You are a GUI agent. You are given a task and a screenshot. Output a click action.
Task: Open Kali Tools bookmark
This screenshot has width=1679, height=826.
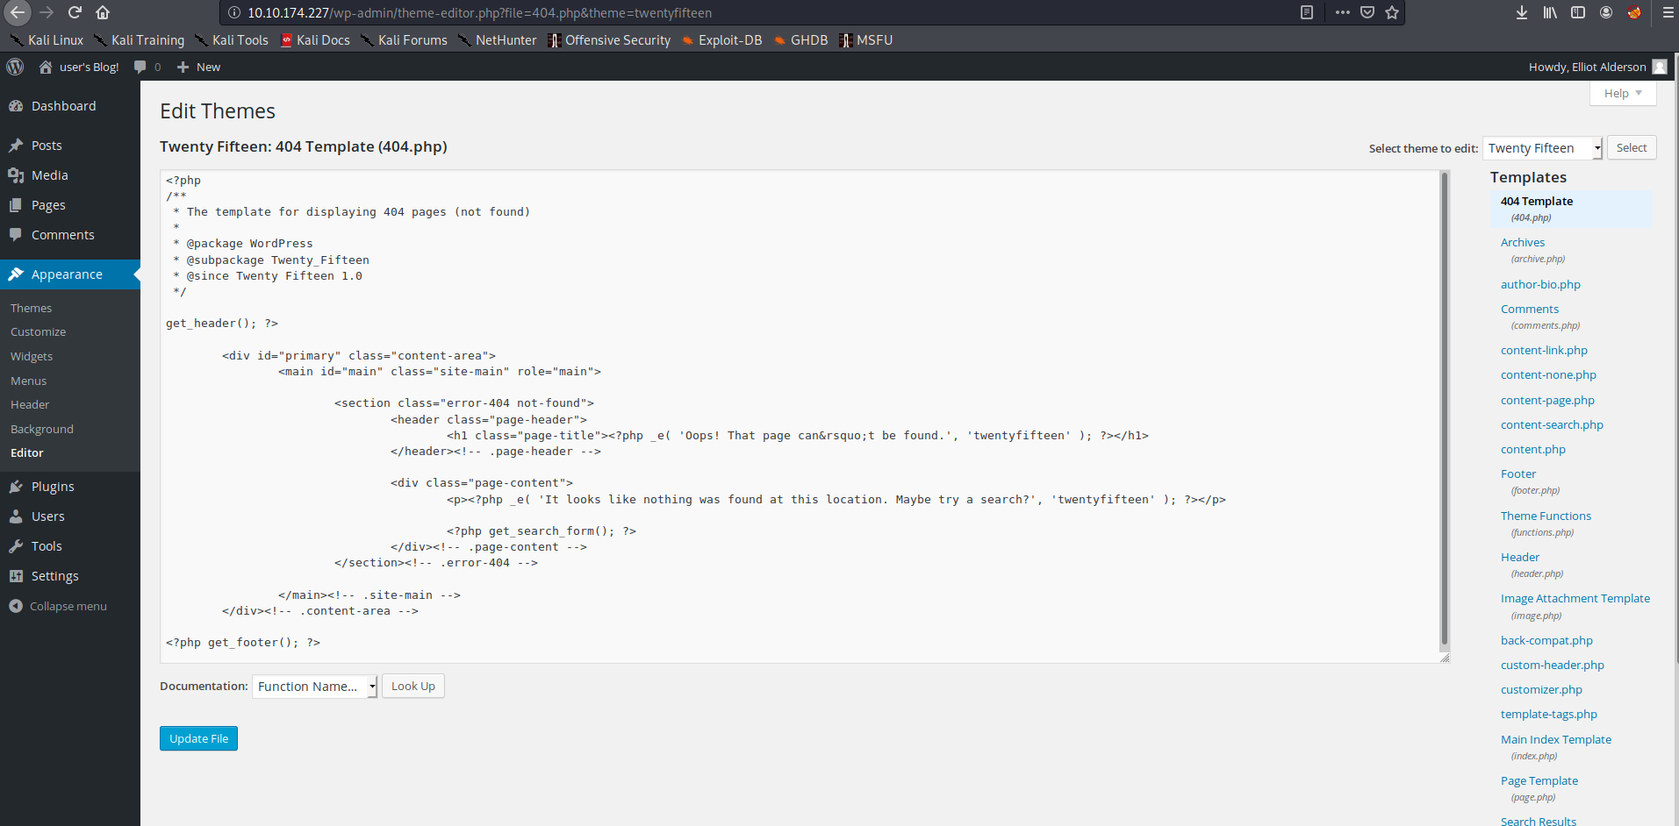coord(232,40)
